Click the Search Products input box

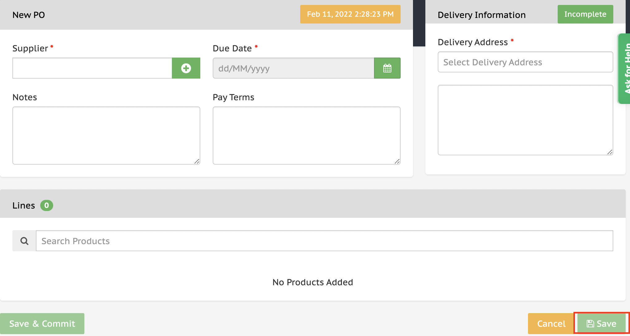coord(324,241)
